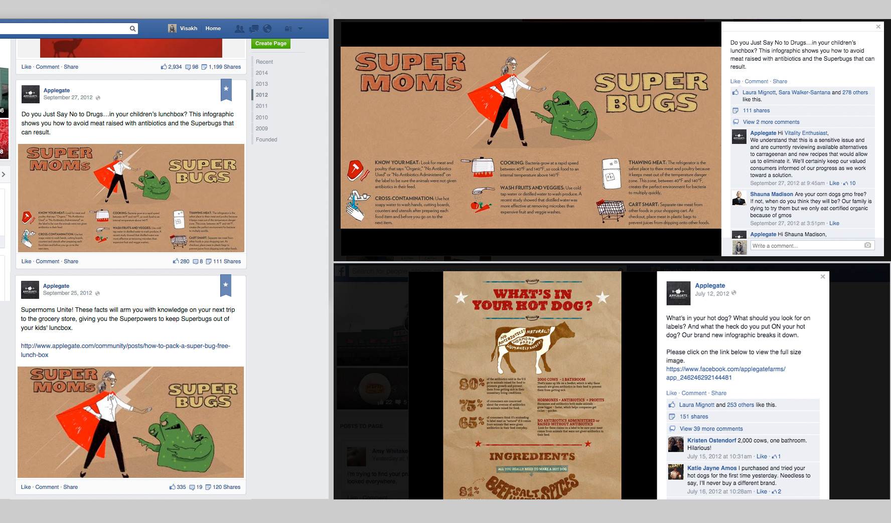The width and height of the screenshot is (891, 523).
Task: Open the notifications globe icon
Action: pyautogui.click(x=267, y=29)
